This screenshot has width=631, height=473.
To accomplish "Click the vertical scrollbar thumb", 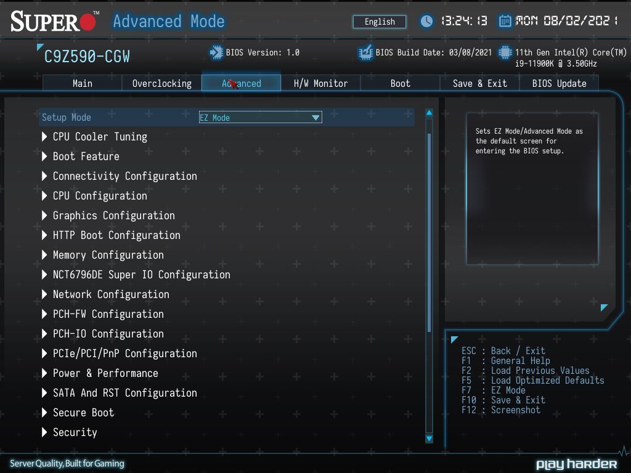I will [x=429, y=232].
